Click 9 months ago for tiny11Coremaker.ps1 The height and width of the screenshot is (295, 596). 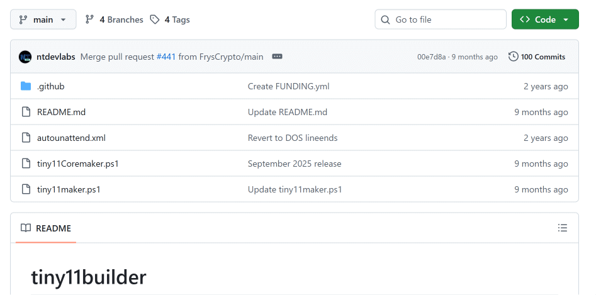tap(541, 164)
